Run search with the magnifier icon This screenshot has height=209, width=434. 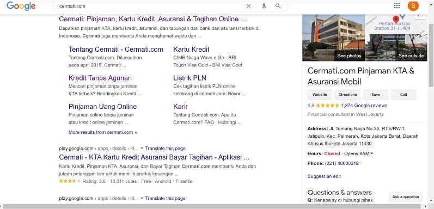(x=278, y=6)
